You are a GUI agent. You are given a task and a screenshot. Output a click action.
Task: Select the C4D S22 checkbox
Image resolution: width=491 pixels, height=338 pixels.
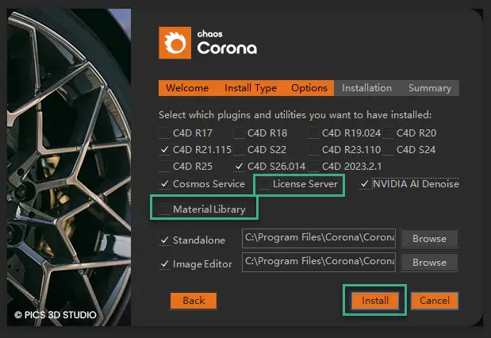click(239, 149)
